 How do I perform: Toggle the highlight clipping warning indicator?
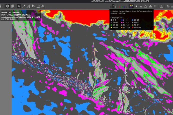tap(150, 6)
